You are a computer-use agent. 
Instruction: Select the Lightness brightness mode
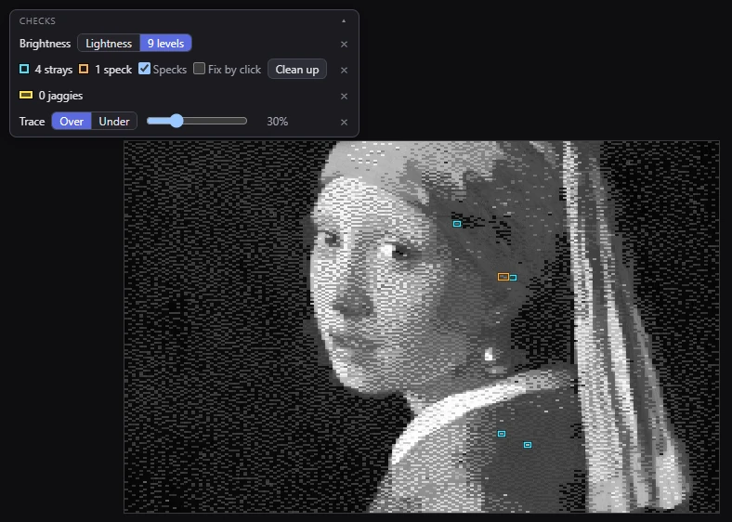(109, 44)
